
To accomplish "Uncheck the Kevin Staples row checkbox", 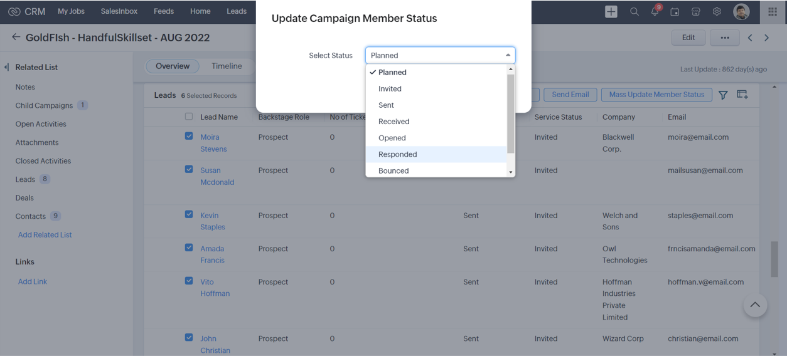I will 189,214.
